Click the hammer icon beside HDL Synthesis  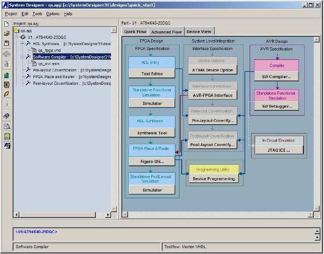tap(28, 43)
